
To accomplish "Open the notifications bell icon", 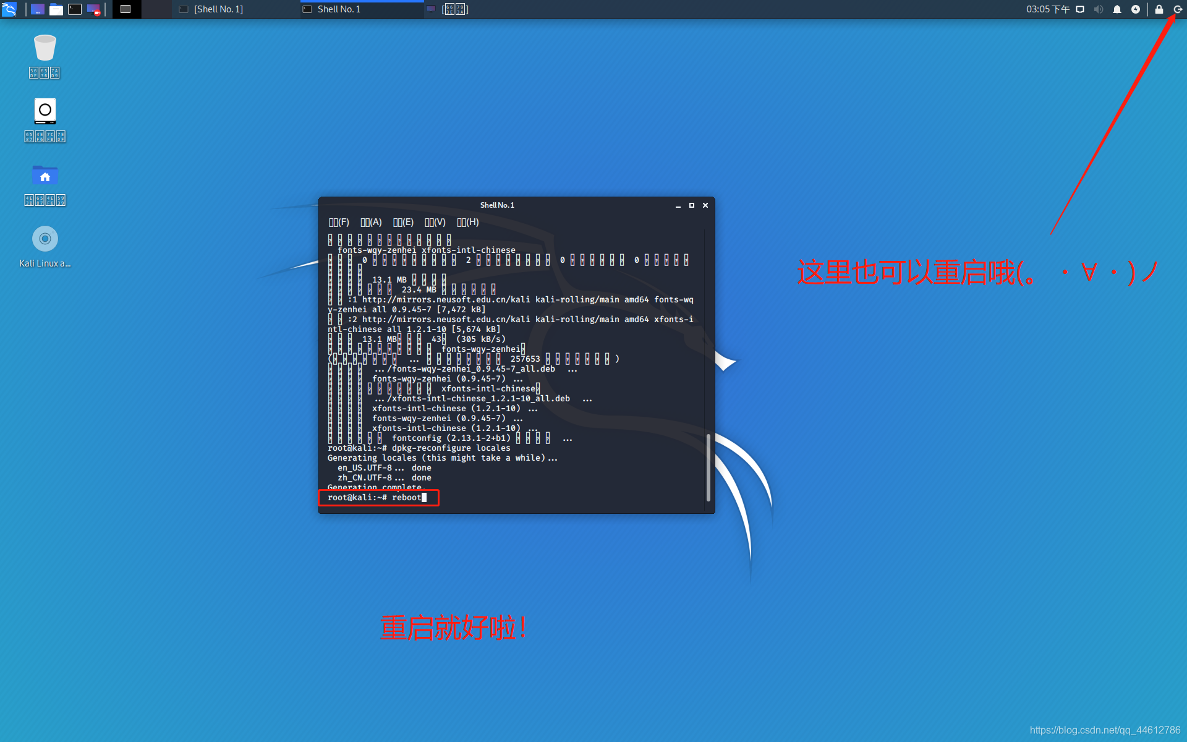I will click(x=1117, y=9).
